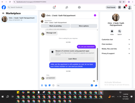Open the Friends icon in top nav

click(67, 7)
